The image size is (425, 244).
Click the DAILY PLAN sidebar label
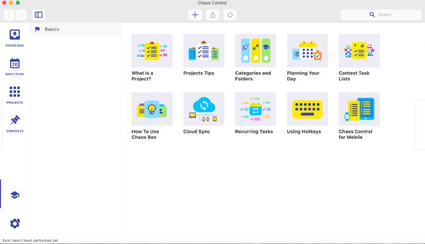click(x=15, y=74)
